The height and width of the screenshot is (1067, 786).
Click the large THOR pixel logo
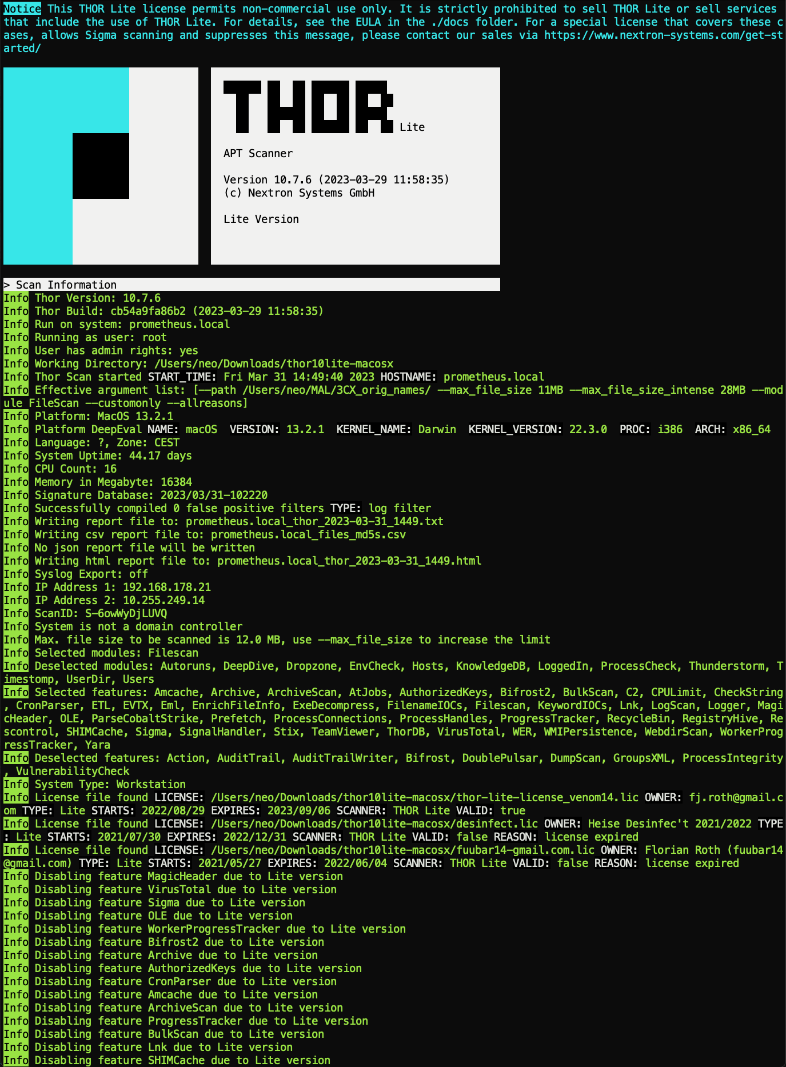click(308, 107)
